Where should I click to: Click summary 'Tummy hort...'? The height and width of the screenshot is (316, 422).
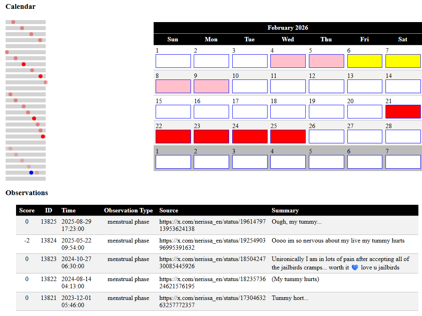(290, 298)
